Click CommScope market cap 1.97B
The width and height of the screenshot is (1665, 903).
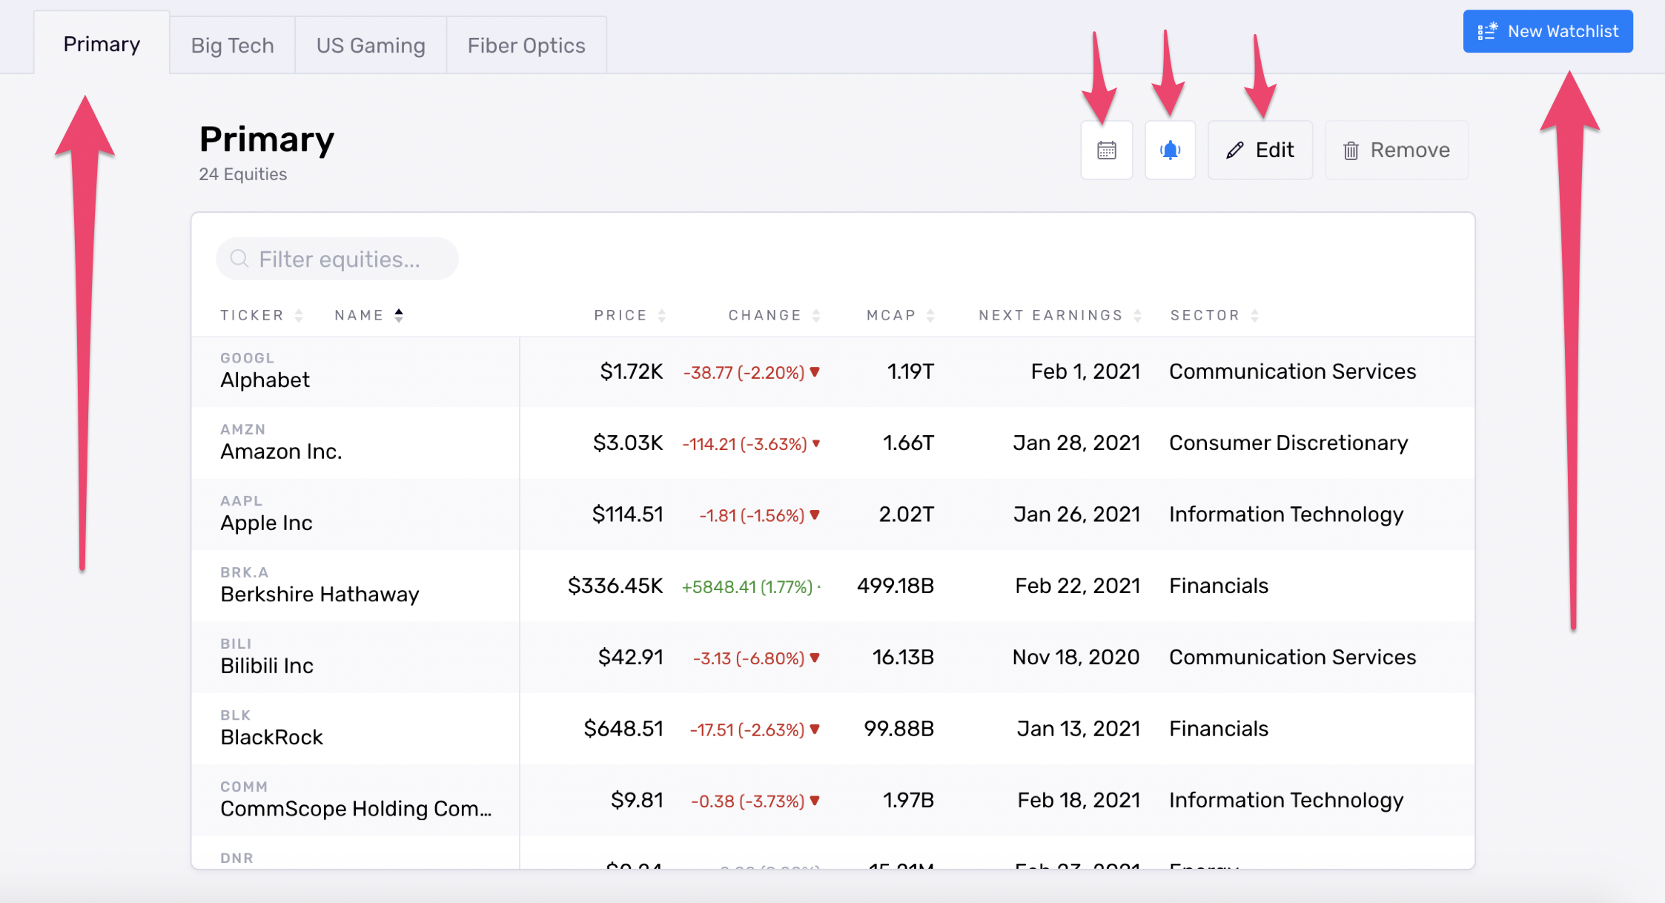[908, 800]
